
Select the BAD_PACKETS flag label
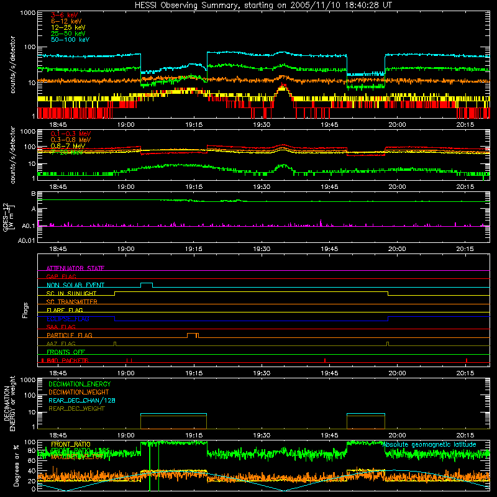[x=68, y=360]
